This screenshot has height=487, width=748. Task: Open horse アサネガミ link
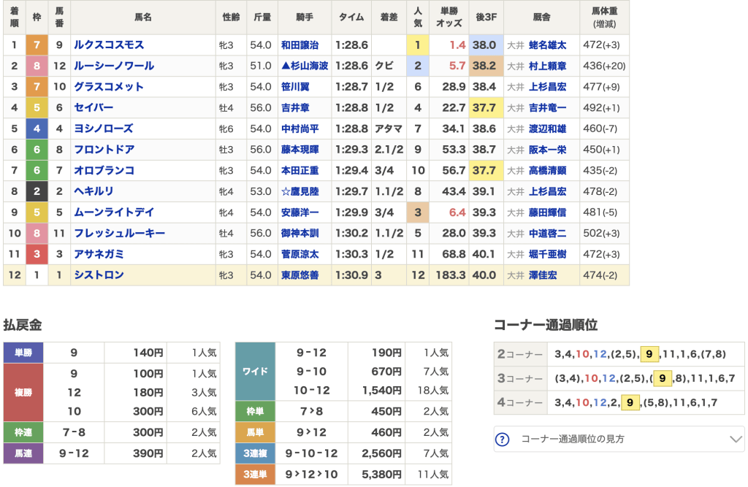pyautogui.click(x=99, y=254)
